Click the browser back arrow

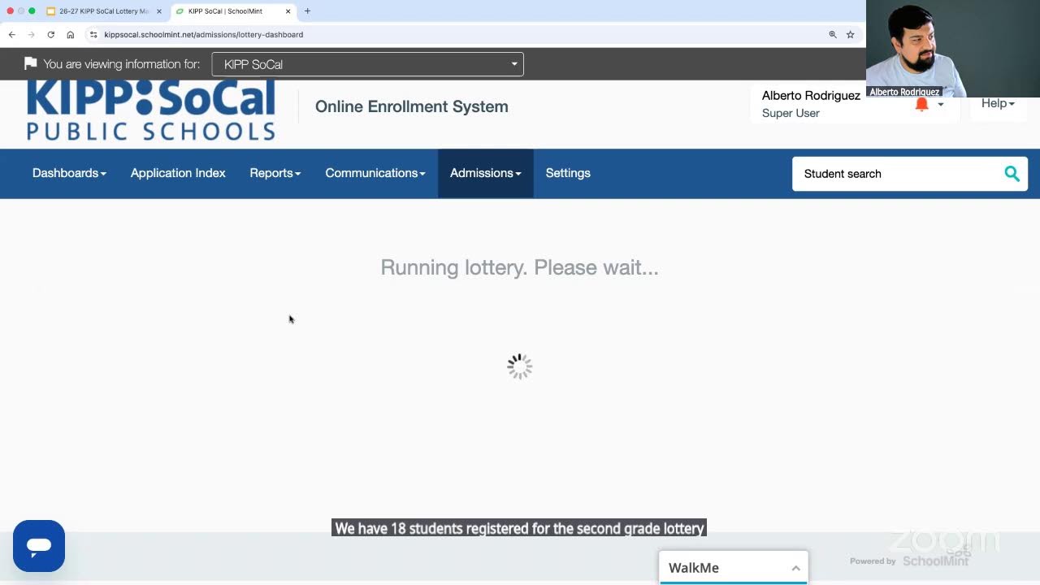click(x=11, y=34)
